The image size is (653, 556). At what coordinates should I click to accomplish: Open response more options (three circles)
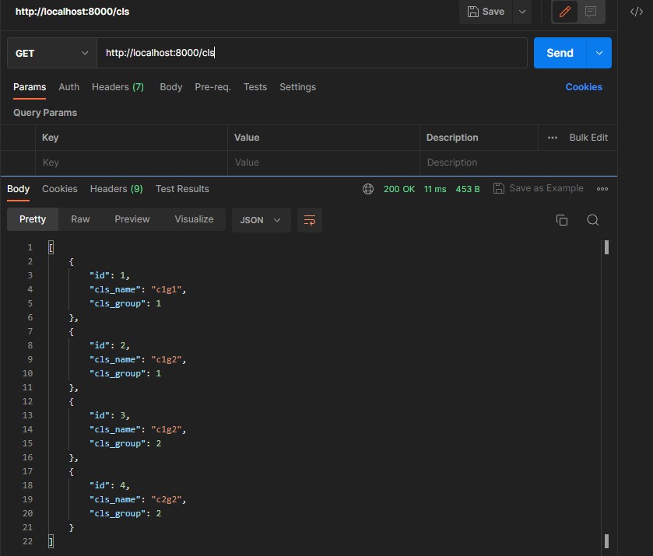point(602,189)
